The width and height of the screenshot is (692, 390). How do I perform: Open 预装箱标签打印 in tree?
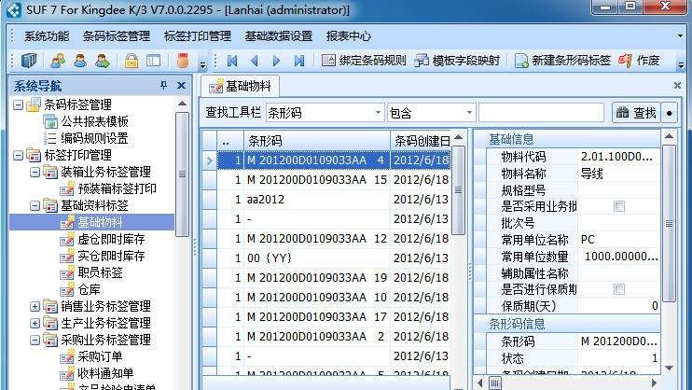117,188
